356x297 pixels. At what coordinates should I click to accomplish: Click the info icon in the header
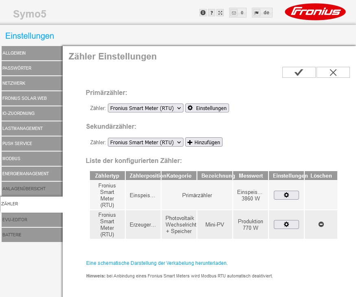[x=203, y=13]
